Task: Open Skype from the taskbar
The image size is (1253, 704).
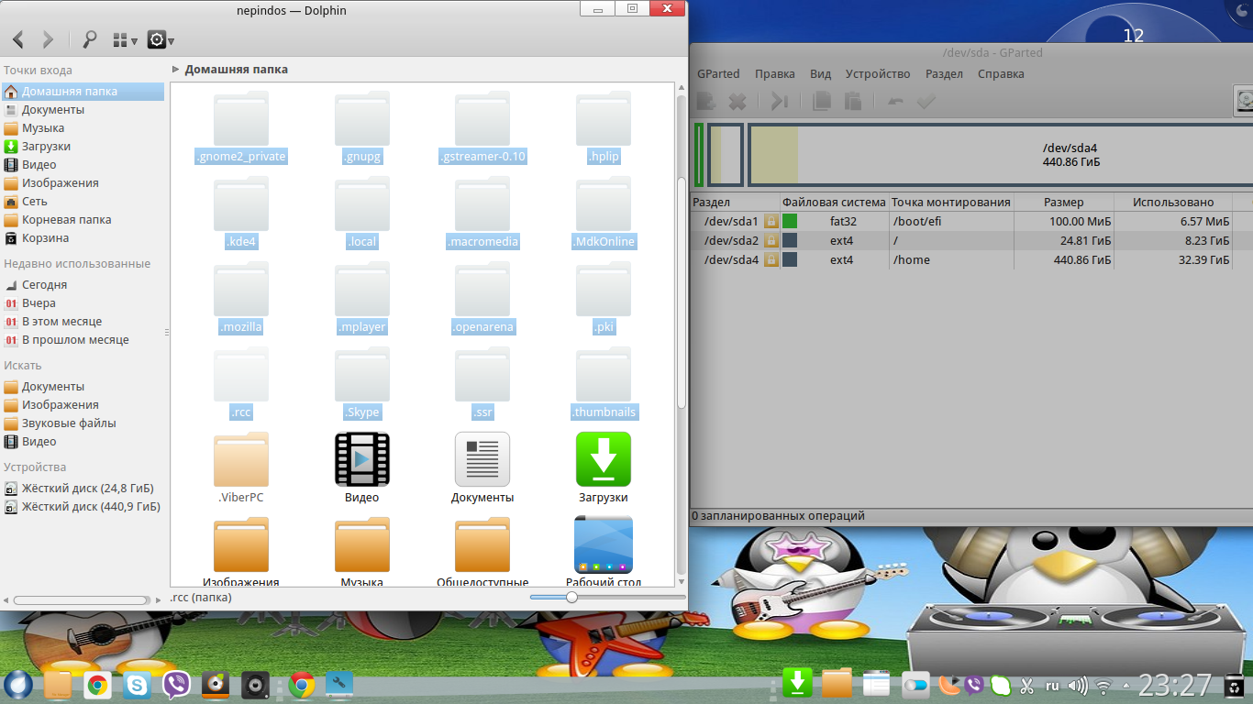Action: [x=139, y=685]
